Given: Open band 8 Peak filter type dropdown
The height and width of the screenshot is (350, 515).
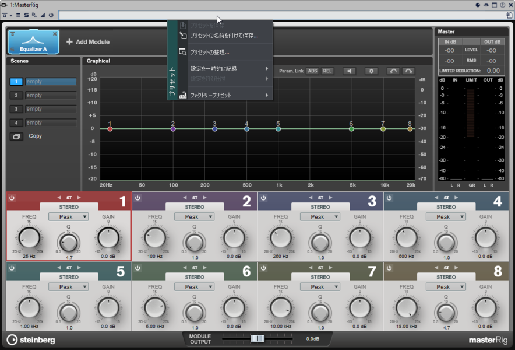Looking at the screenshot, I should tap(446, 287).
